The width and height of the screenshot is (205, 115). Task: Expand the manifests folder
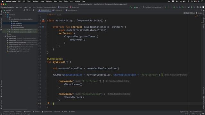(5, 15)
